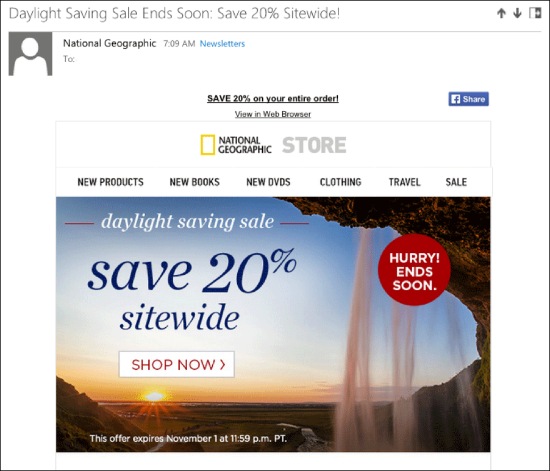Open message in new window icon
Viewport: 550px width, 471px height.
click(535, 13)
